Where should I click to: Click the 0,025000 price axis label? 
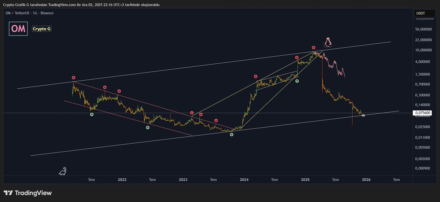423,127
